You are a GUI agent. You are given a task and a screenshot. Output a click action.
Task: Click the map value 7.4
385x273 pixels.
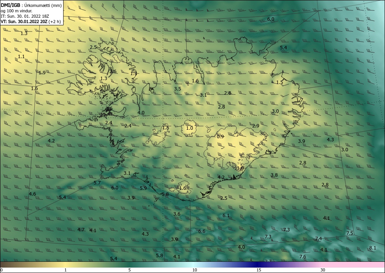tap(318, 239)
